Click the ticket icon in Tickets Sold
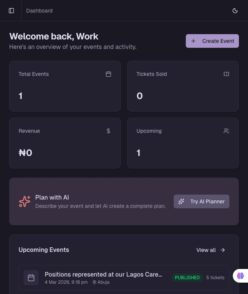Image resolution: width=248 pixels, height=294 pixels. point(226,74)
